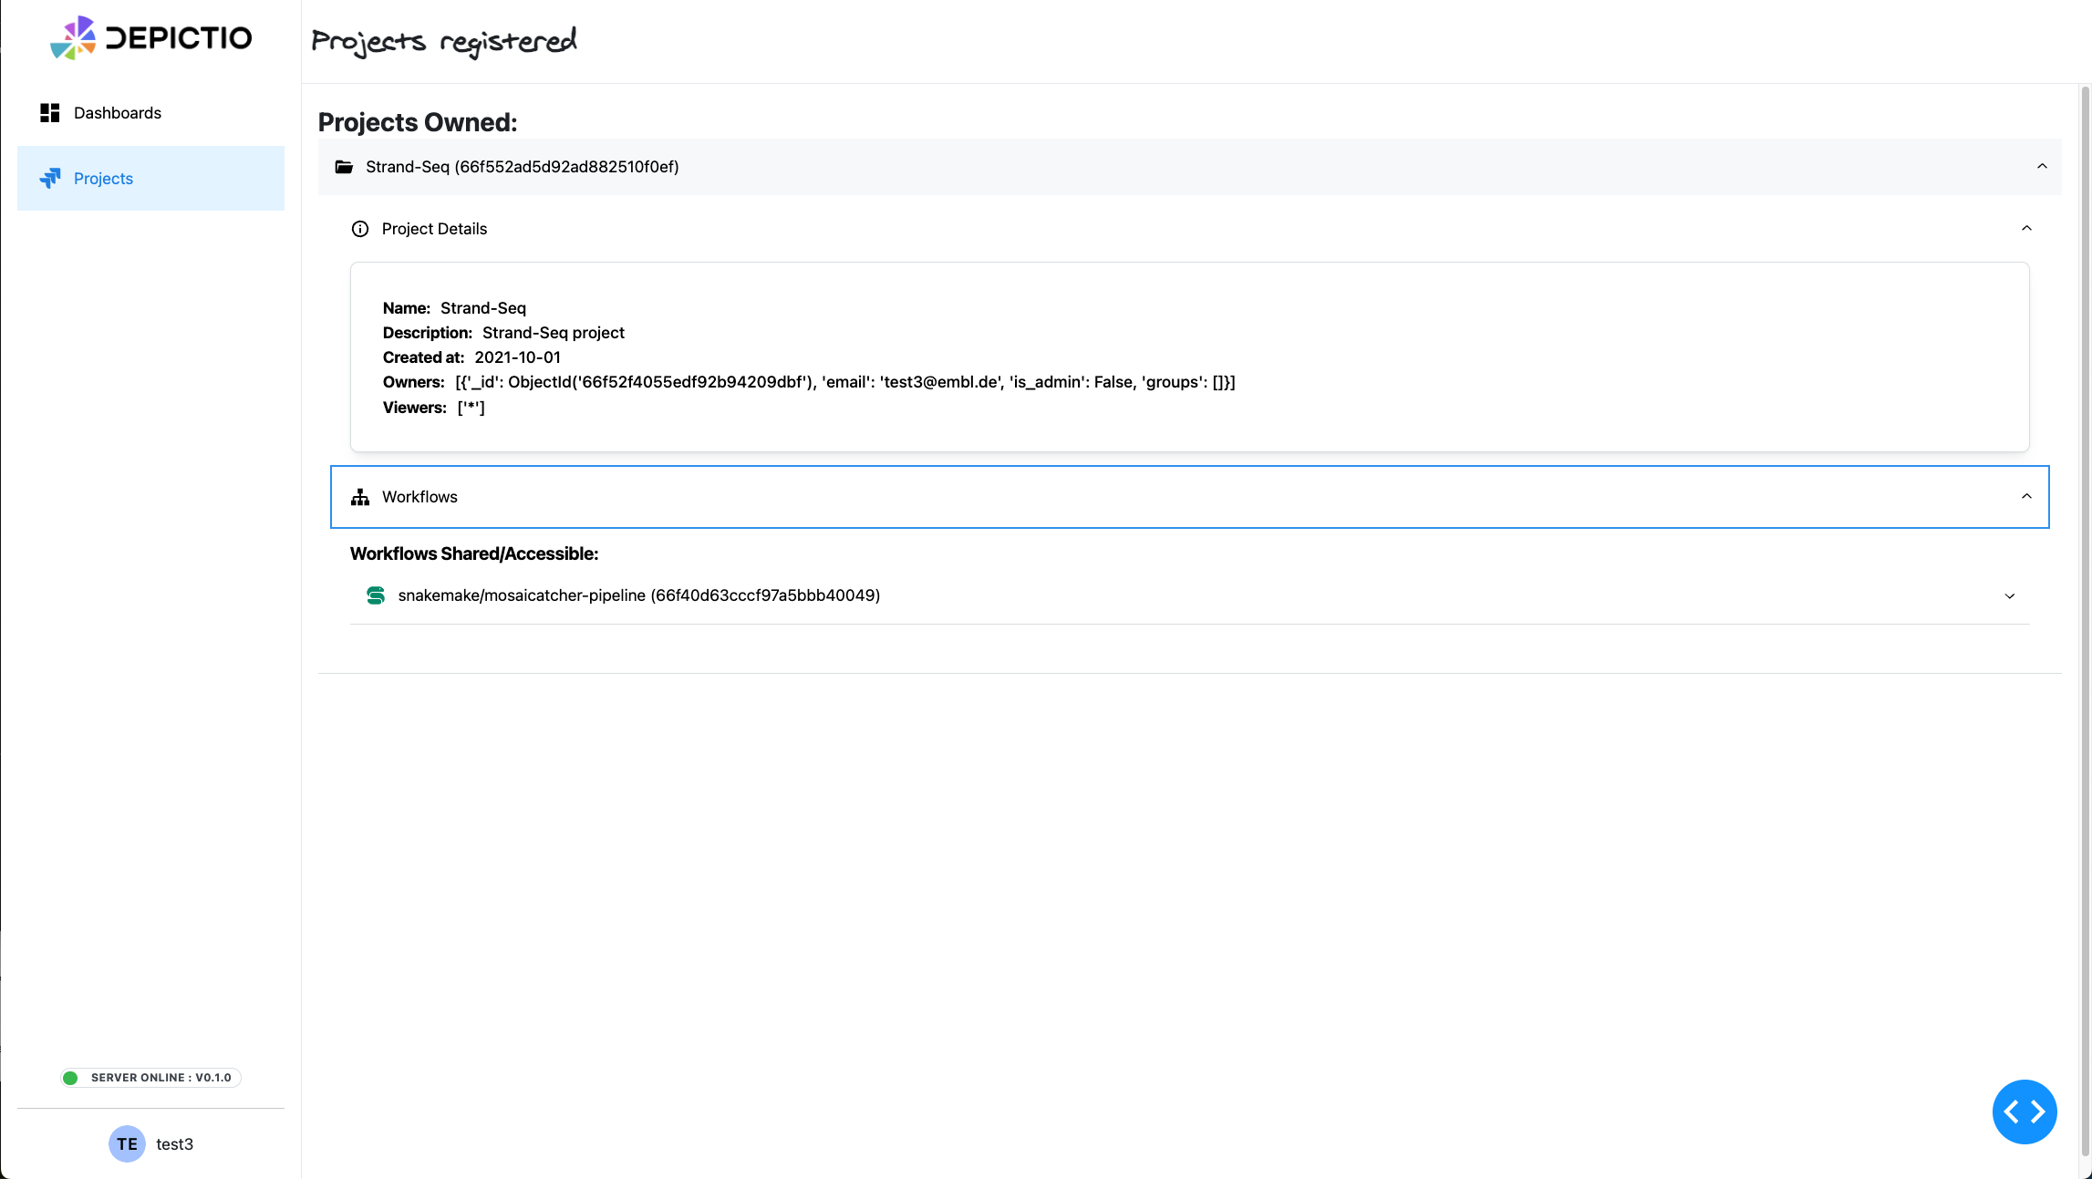Image resolution: width=2092 pixels, height=1179 pixels.
Task: Open Projects from the sidebar
Action: click(102, 178)
